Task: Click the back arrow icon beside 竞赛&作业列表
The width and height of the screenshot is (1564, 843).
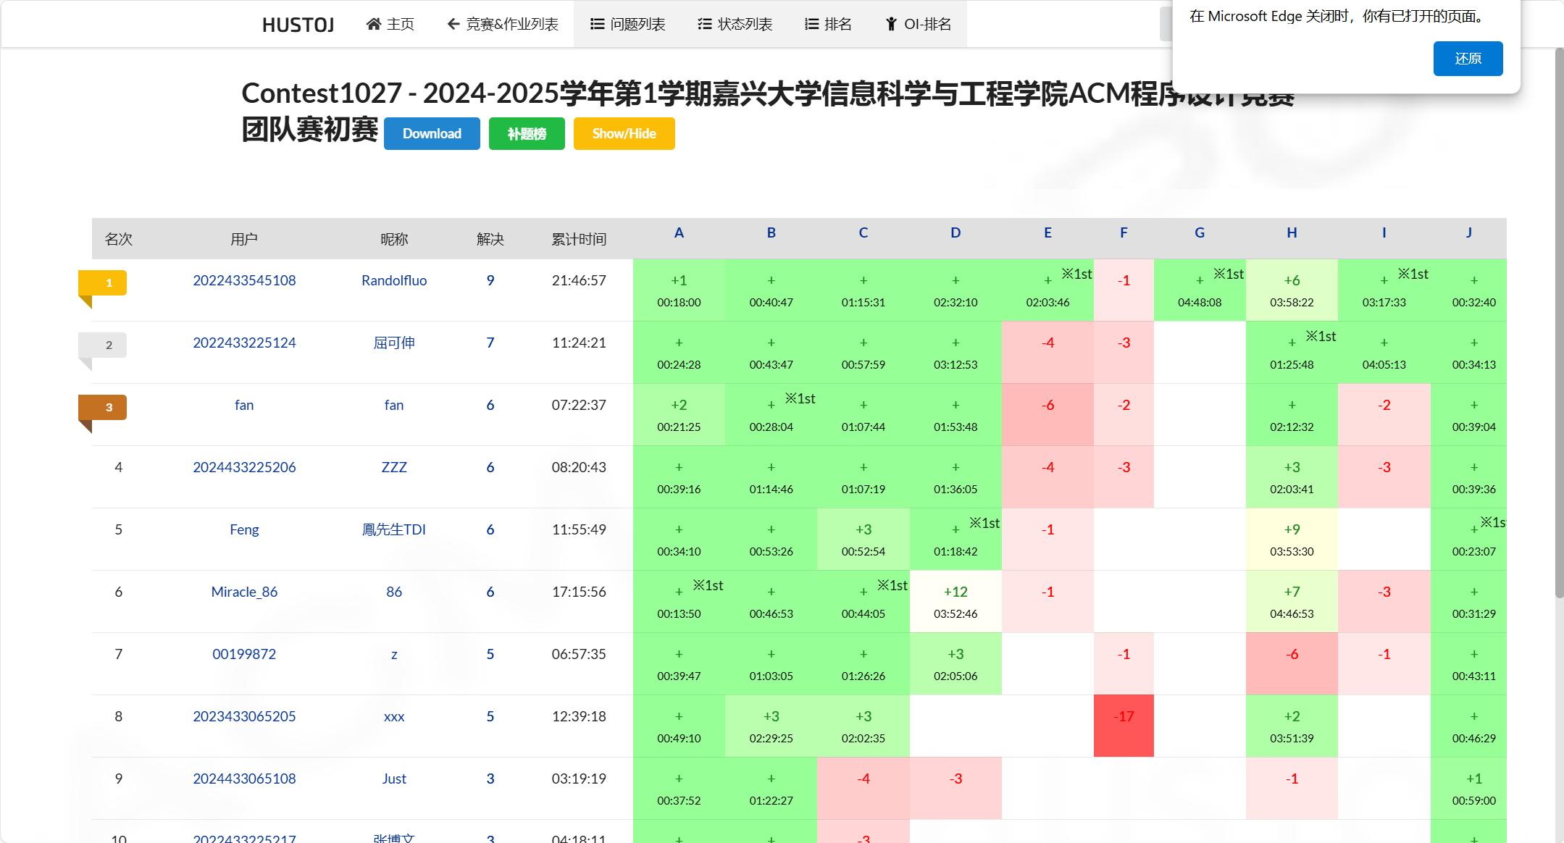Action: [x=453, y=23]
